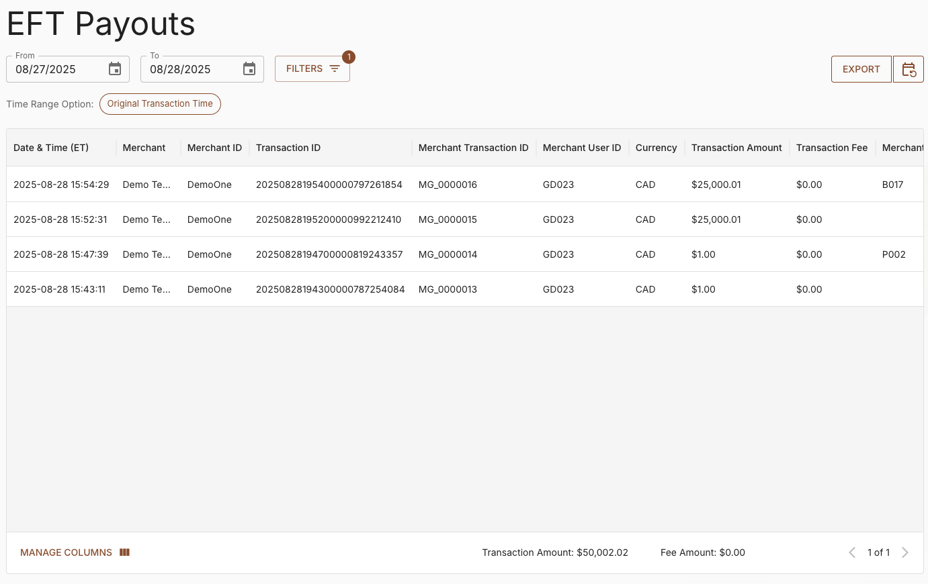Screen dimensions: 928x584
Task: Open the MANAGE COLUMNS dialog
Action: coord(66,552)
